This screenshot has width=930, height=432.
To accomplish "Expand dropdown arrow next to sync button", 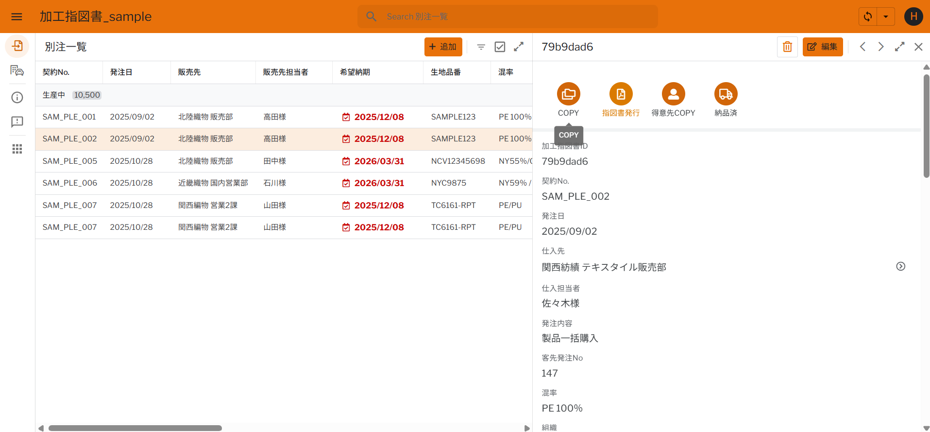I will [x=886, y=17].
